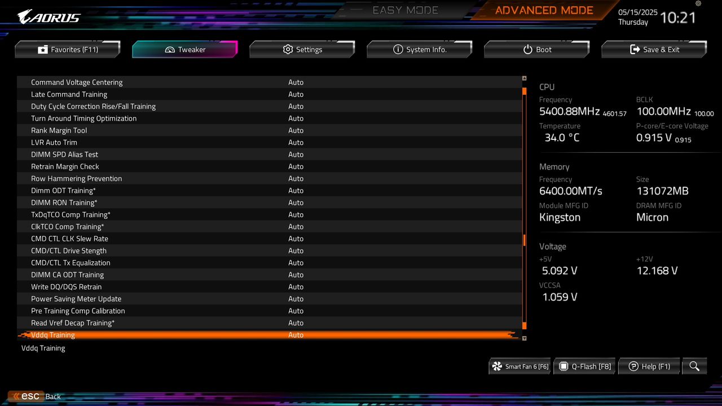722x406 pixels.
Task: Open Auto value for Vddq Training
Action: [x=296, y=335]
